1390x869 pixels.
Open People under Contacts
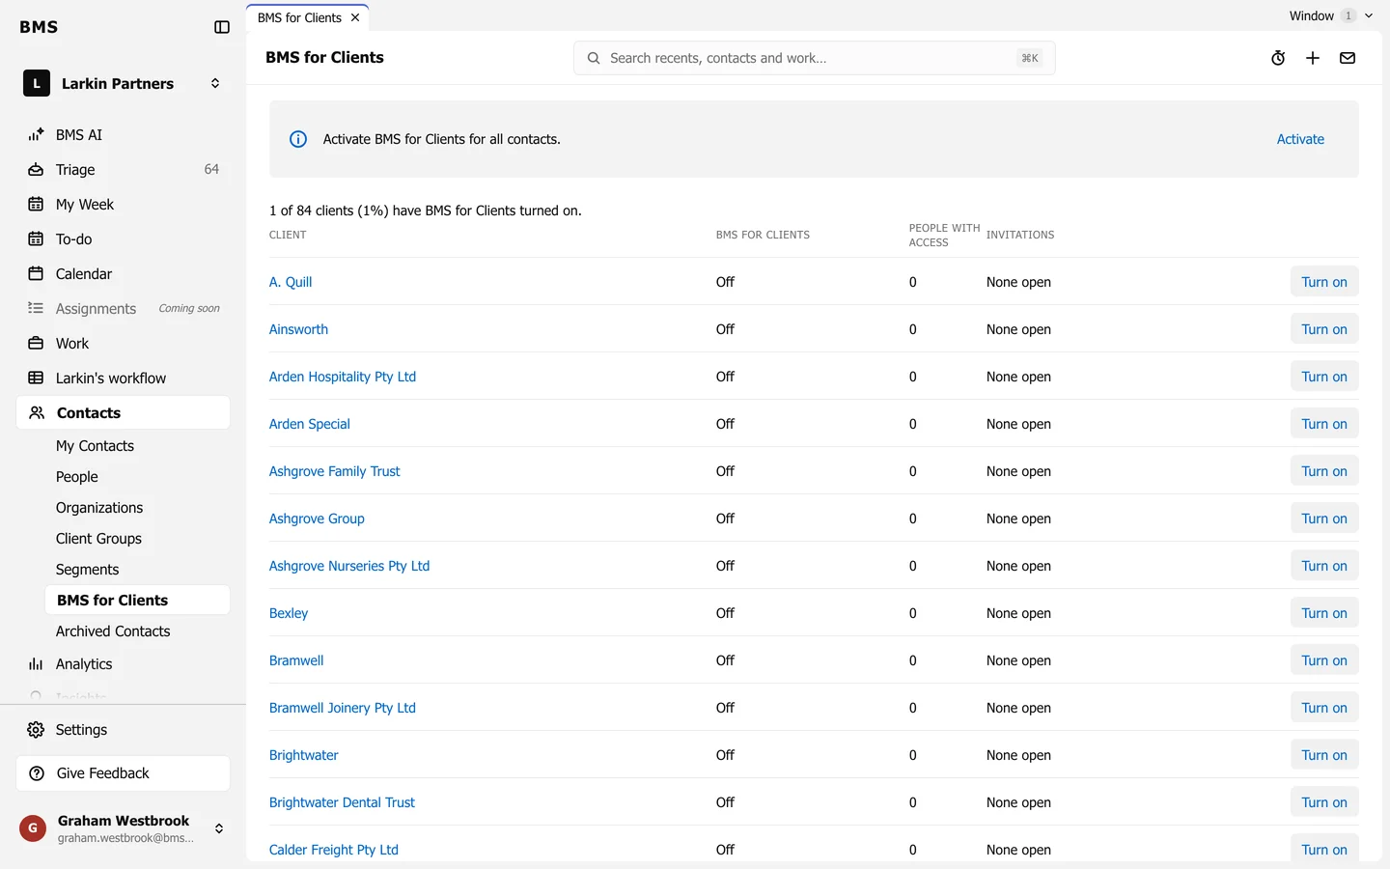tap(137, 476)
